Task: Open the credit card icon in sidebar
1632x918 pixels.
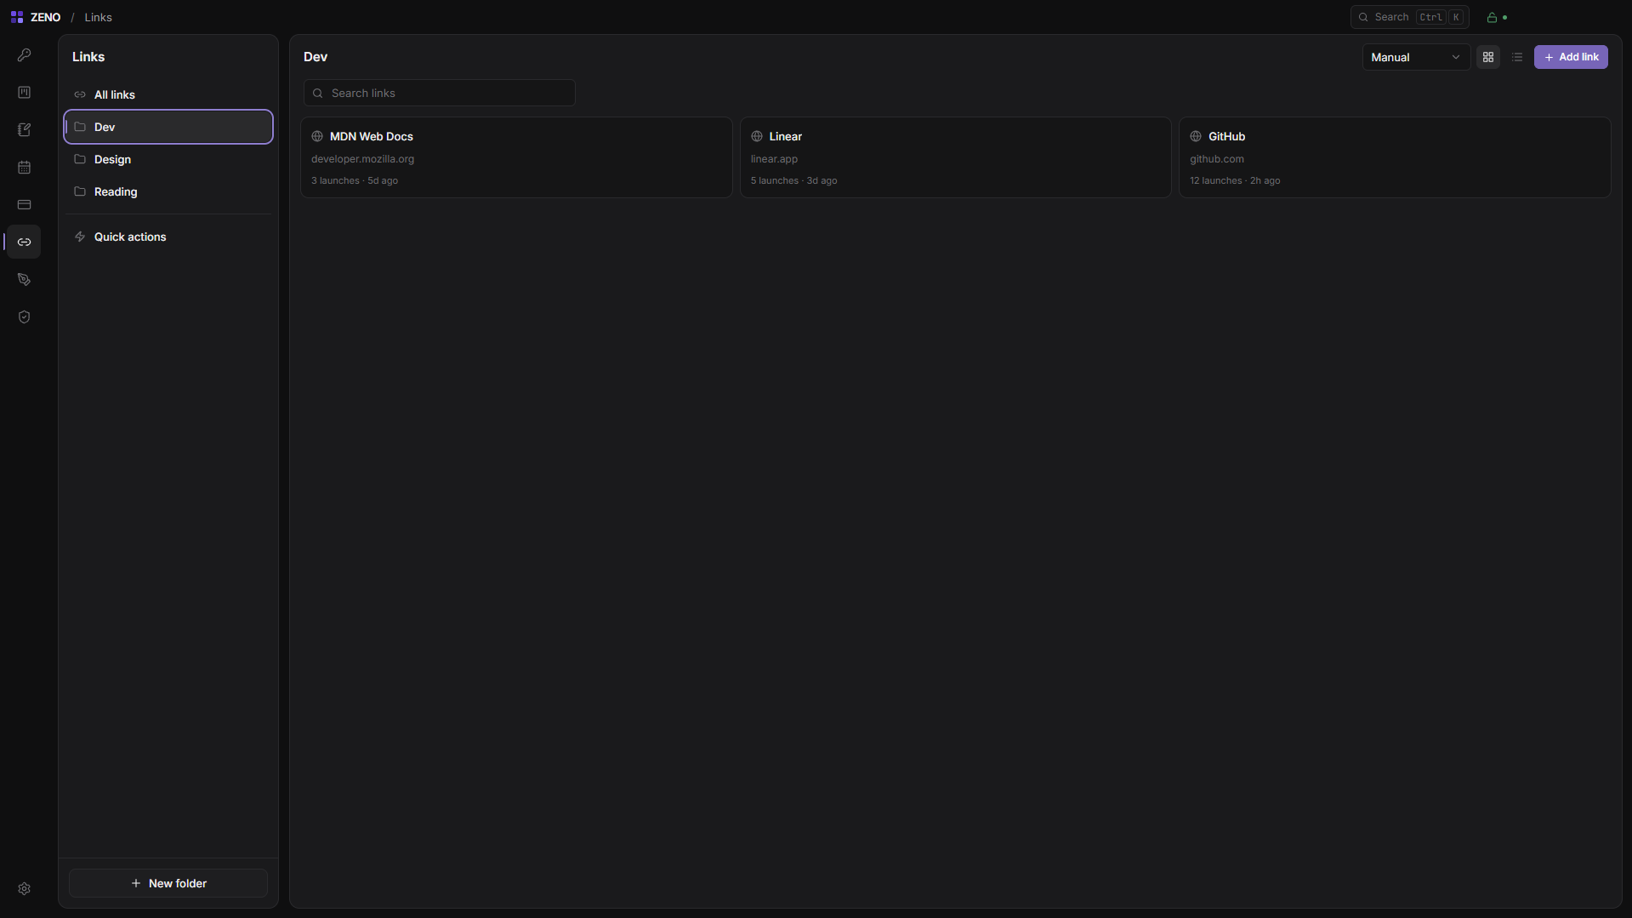Action: [x=24, y=205]
